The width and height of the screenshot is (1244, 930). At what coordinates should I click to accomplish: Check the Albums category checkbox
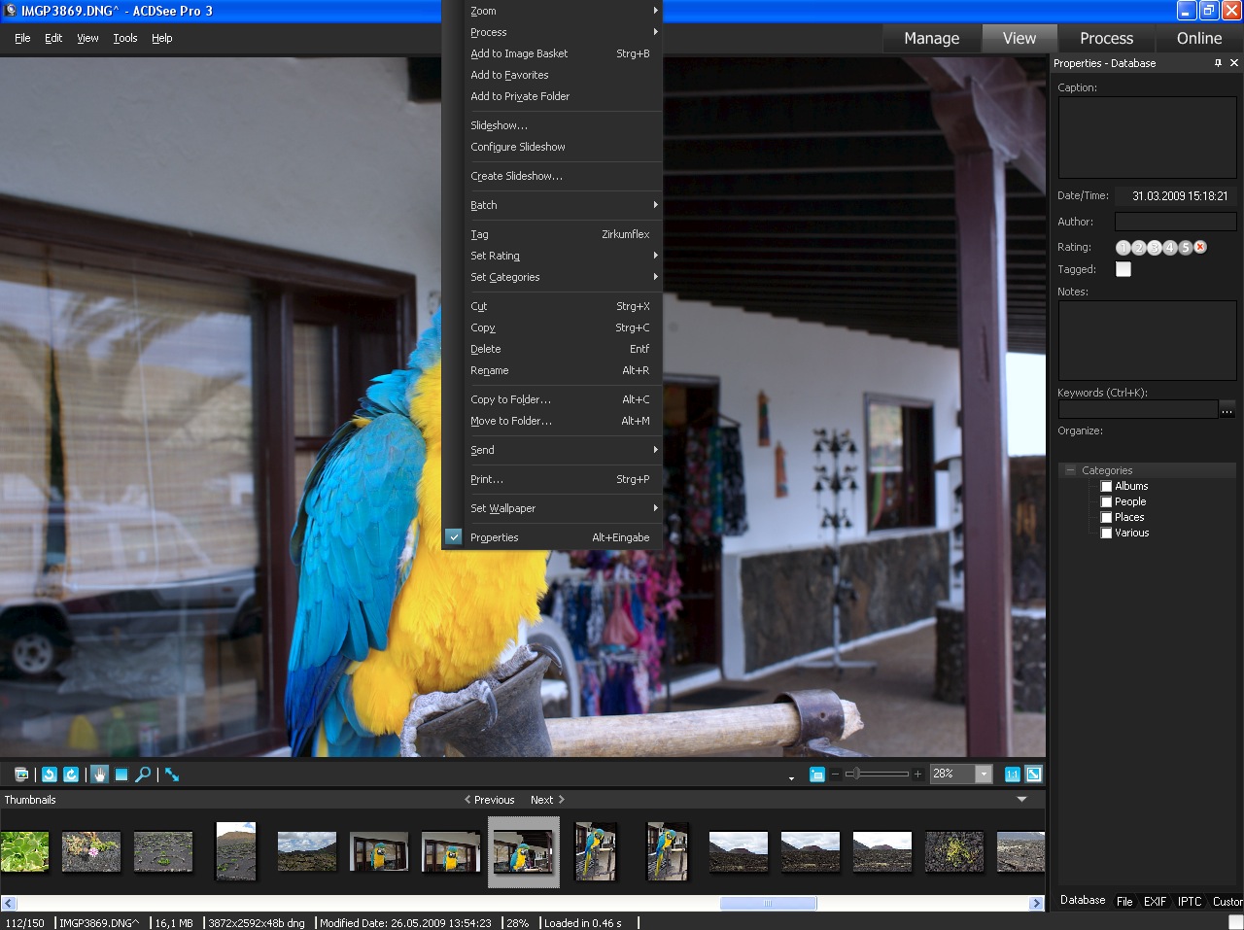point(1104,485)
